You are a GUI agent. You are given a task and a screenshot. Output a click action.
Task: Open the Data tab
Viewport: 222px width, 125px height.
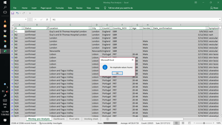[x=70, y=8]
